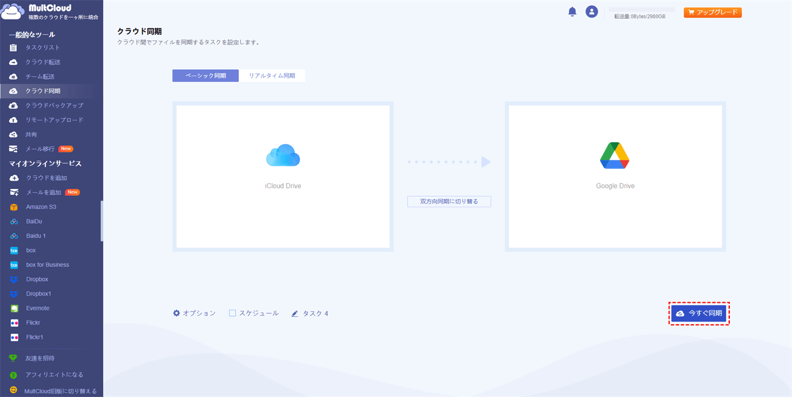Click the メール移行 icon
Image resolution: width=792 pixels, height=397 pixels.
pos(13,149)
